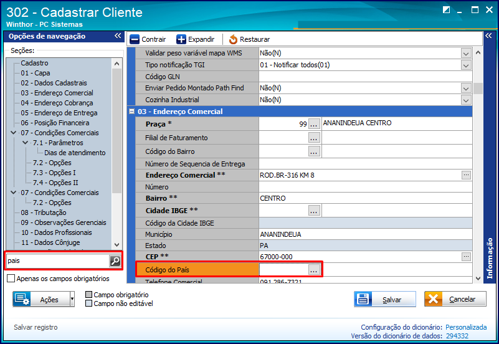Select 7.4 - Opções II
Screen dimensions: 499x344
click(55, 183)
